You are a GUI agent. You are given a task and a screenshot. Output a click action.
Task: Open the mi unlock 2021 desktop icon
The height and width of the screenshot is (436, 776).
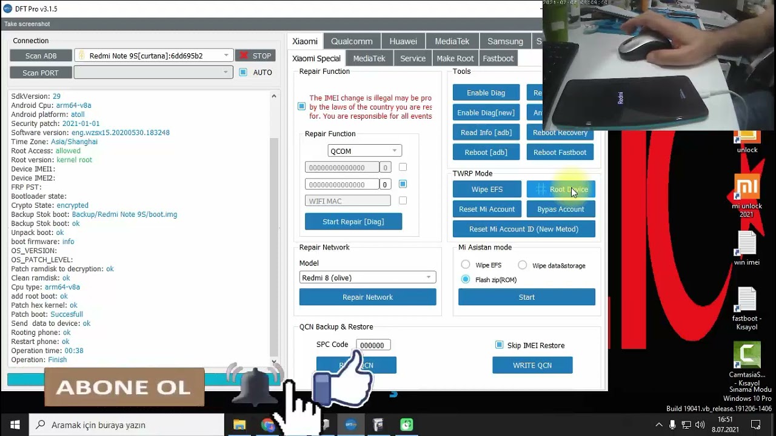[747, 196]
